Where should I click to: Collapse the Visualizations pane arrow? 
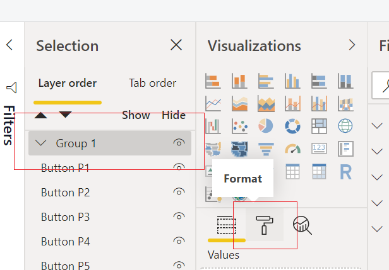click(352, 45)
